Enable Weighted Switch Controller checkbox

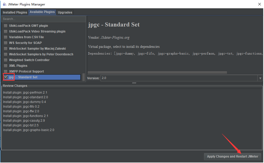coord(6,60)
